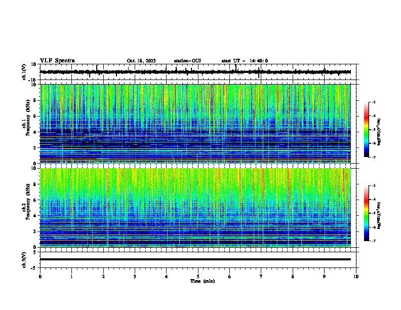Click the thick black ch.3 voltage line
Screen dimensions: 401x310
[x=195, y=259]
